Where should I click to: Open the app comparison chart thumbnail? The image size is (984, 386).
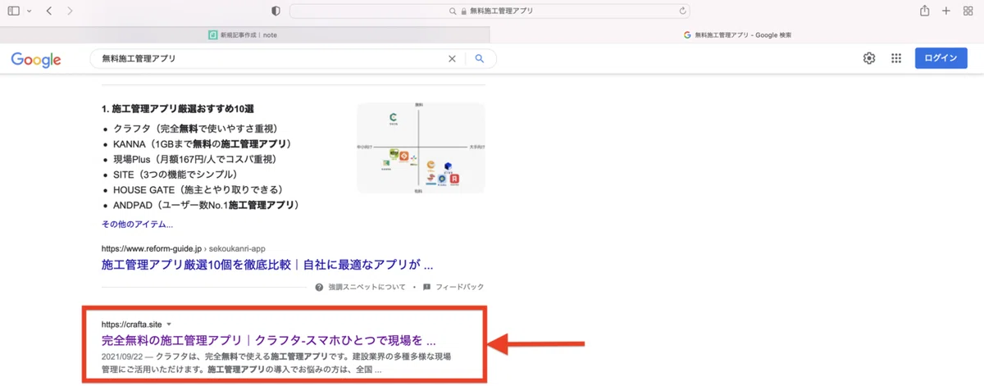421,148
